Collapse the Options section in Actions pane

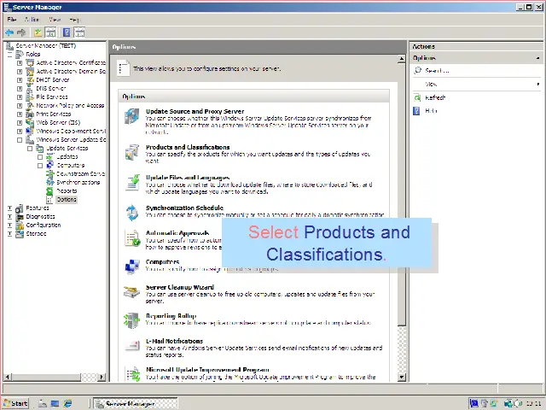tap(538, 58)
